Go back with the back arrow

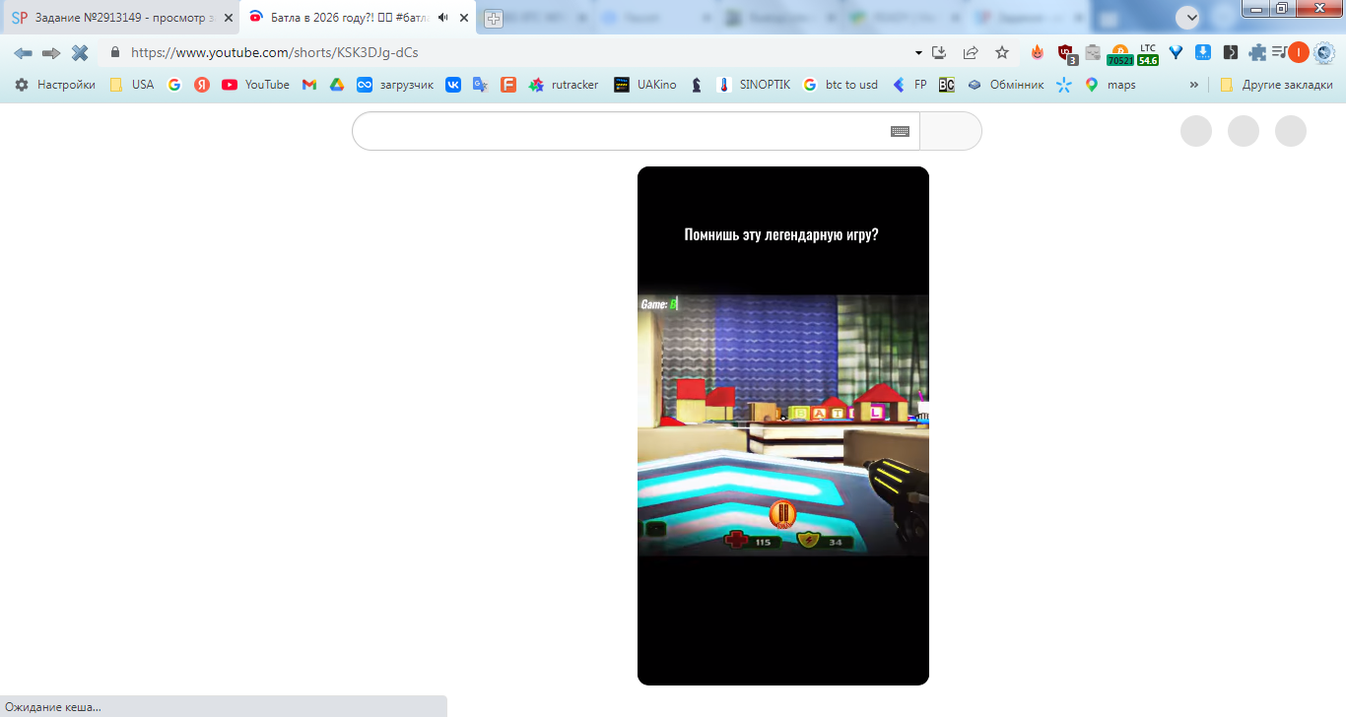point(23,52)
